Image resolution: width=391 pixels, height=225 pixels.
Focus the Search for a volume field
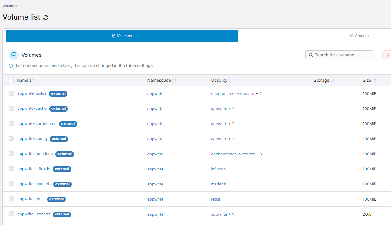pos(339,55)
